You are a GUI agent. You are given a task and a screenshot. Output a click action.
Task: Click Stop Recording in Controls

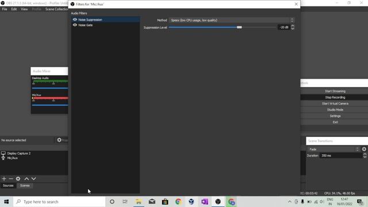click(x=335, y=97)
